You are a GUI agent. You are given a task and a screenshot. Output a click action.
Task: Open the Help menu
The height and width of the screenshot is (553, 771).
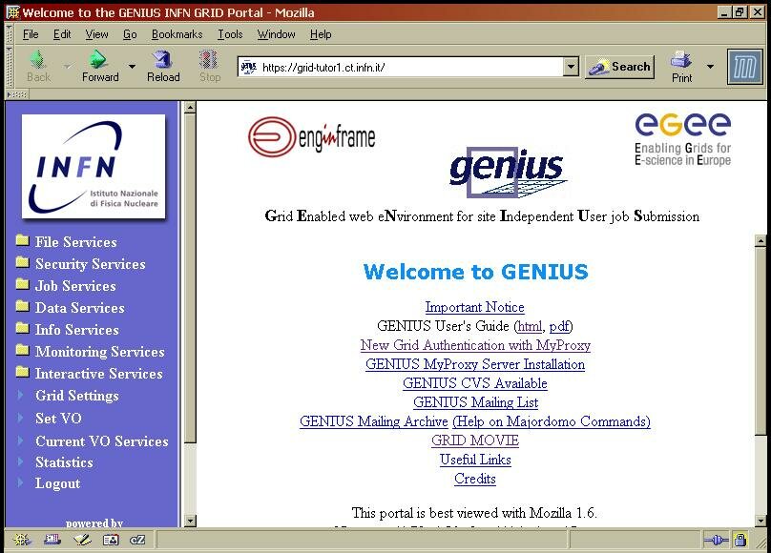coord(321,34)
